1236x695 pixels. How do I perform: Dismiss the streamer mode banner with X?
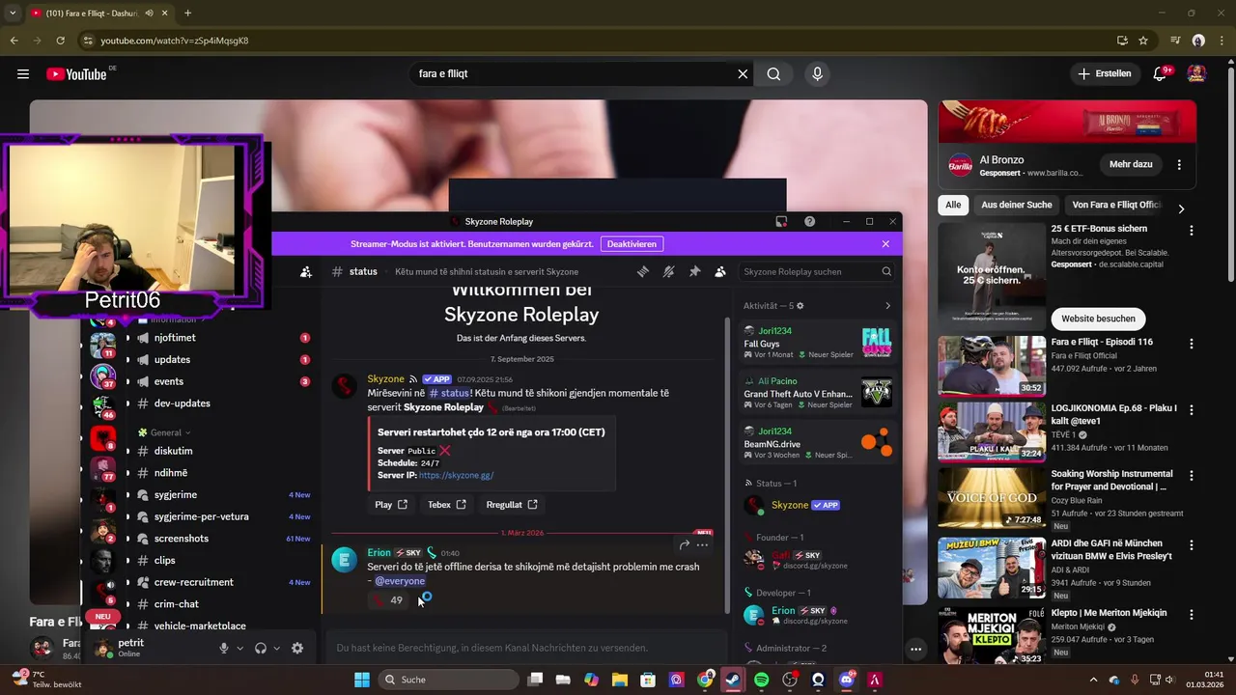point(885,244)
